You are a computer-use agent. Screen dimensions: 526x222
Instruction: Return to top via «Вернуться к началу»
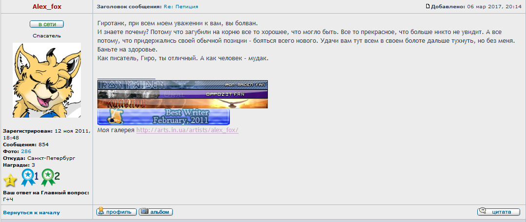coord(32,213)
